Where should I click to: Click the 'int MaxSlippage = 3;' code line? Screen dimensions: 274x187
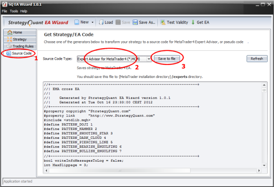[x=66, y=165]
